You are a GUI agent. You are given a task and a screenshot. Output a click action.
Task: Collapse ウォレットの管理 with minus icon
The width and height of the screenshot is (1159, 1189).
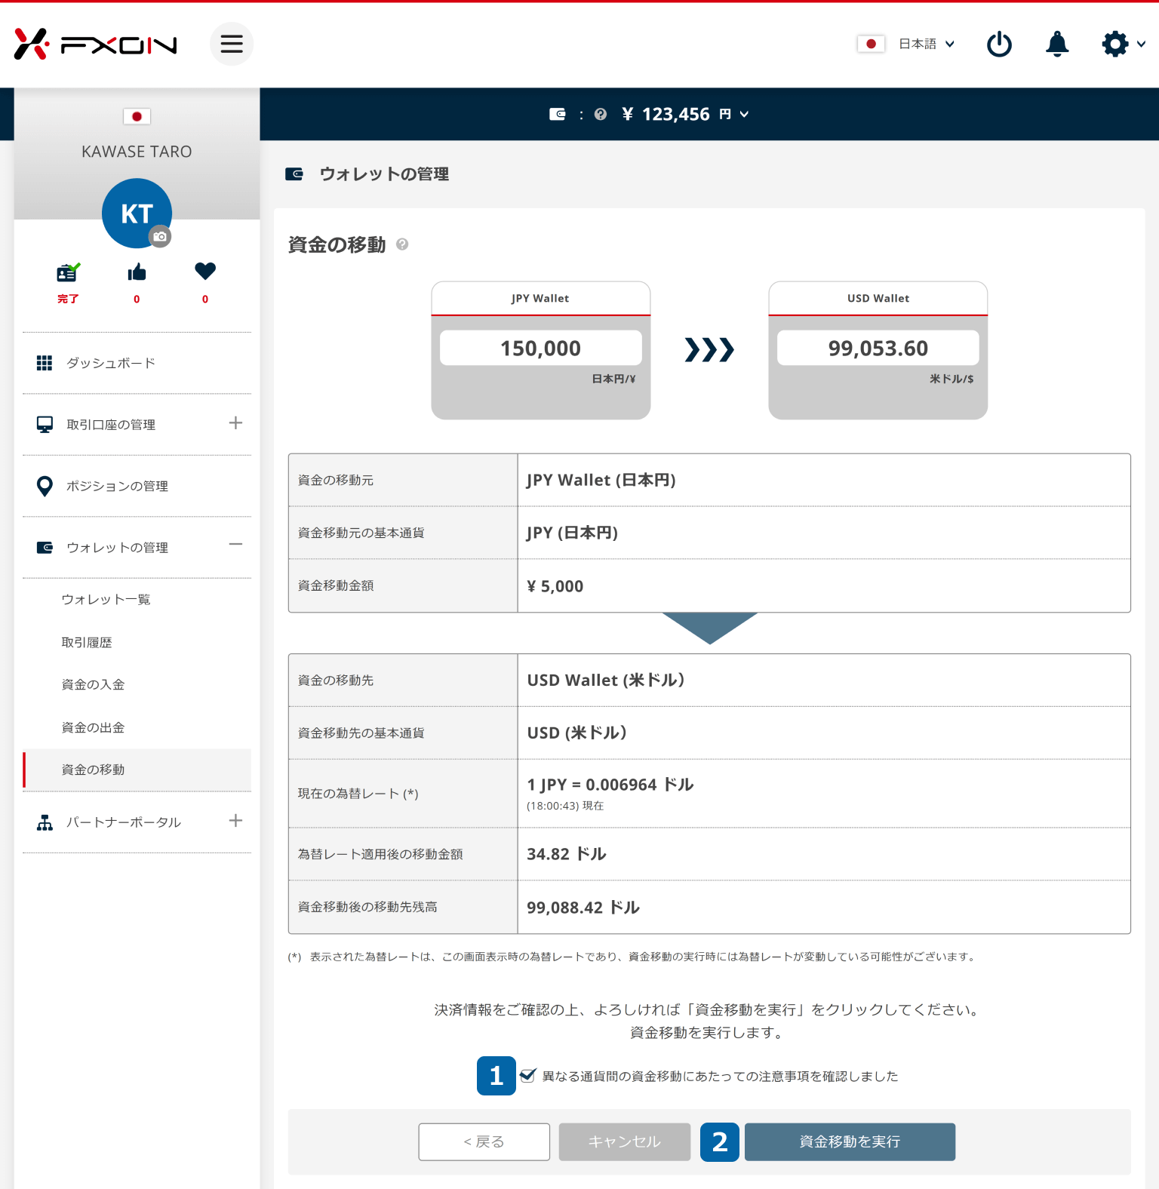(x=235, y=545)
